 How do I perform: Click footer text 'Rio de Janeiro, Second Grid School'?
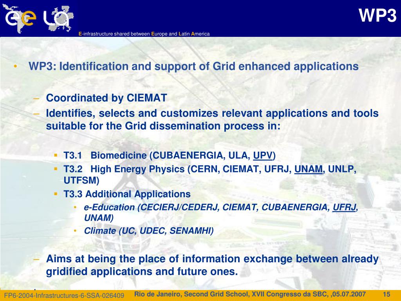[x=192, y=294]
